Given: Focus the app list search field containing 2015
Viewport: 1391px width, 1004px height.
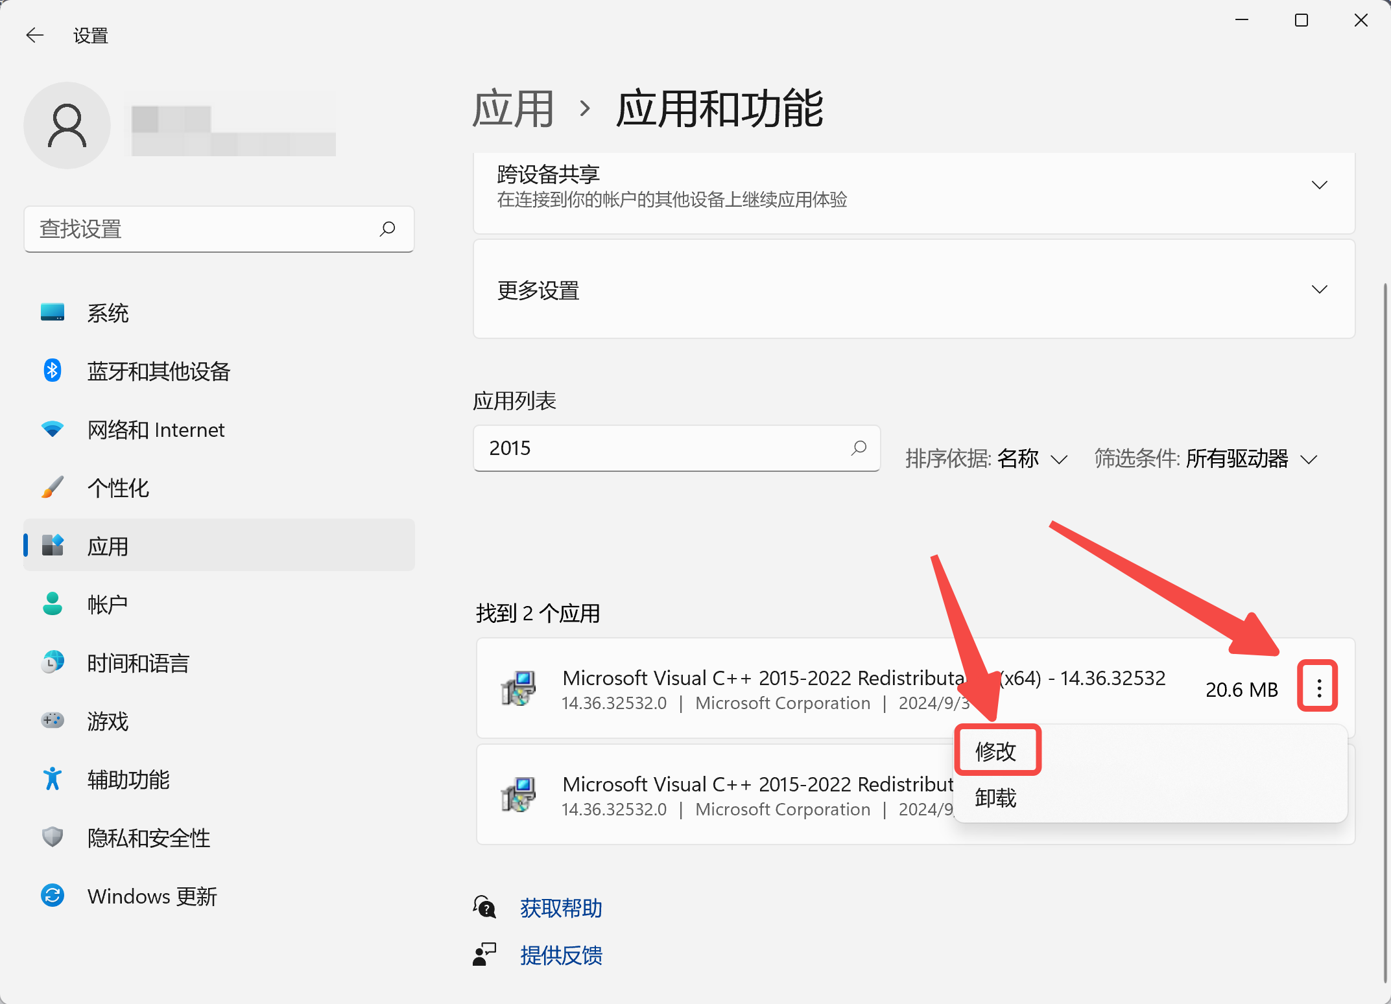Looking at the screenshot, I should [x=676, y=449].
